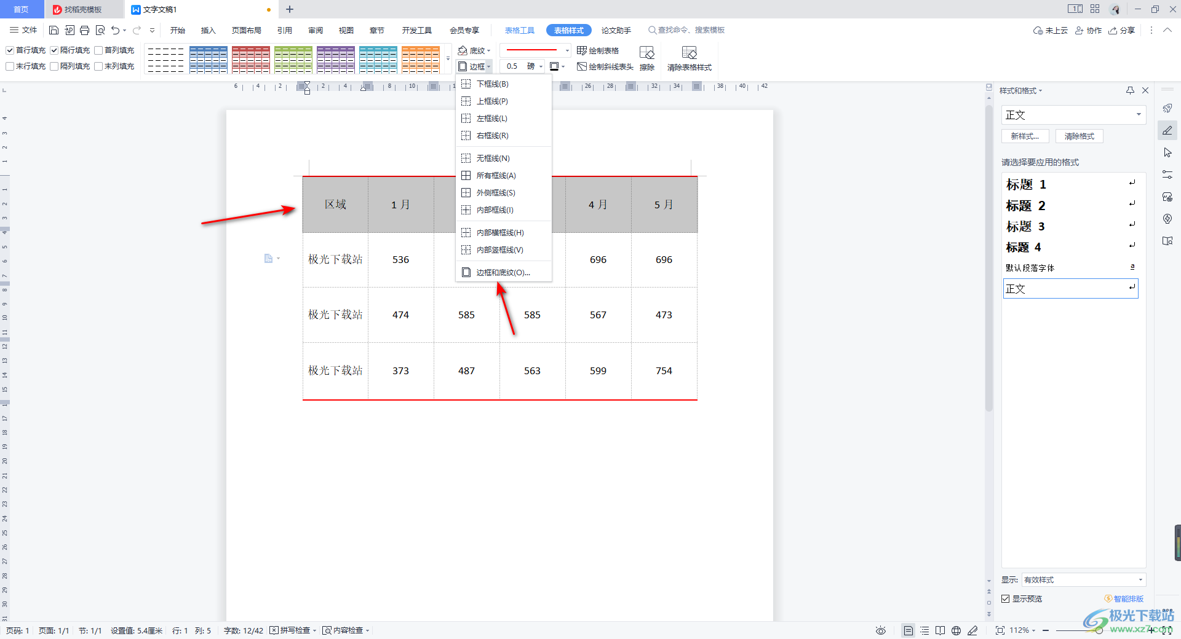Click the 协作 collaborate button

pos(1088,30)
